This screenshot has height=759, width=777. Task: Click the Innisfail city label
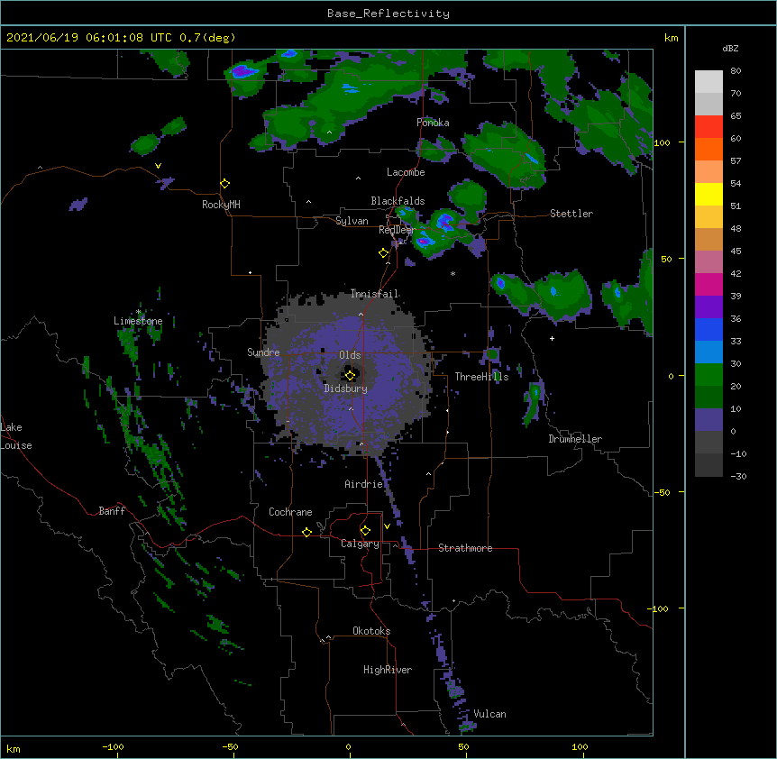click(x=374, y=294)
